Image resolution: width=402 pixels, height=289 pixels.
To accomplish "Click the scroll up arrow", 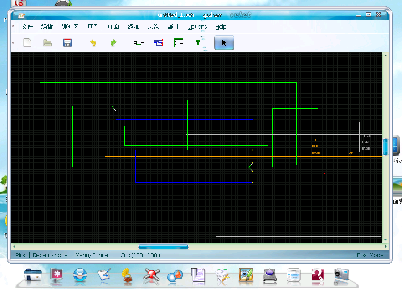I will [x=385, y=55].
